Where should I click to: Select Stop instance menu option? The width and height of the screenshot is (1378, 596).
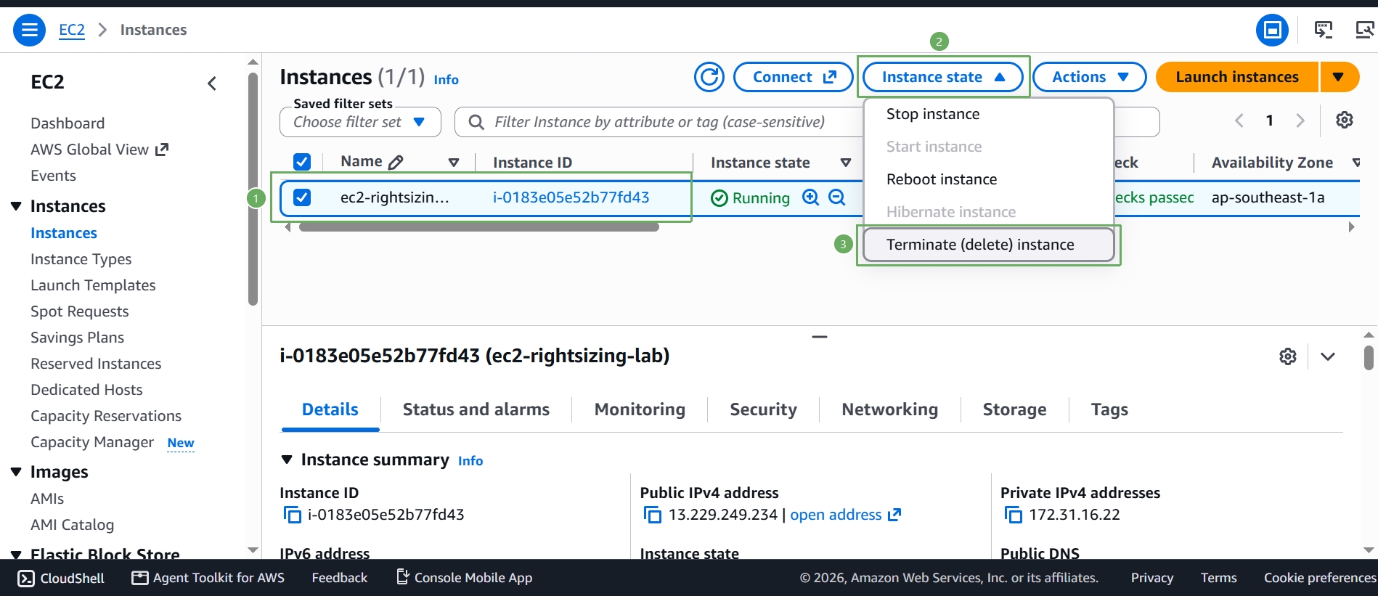pyautogui.click(x=988, y=114)
